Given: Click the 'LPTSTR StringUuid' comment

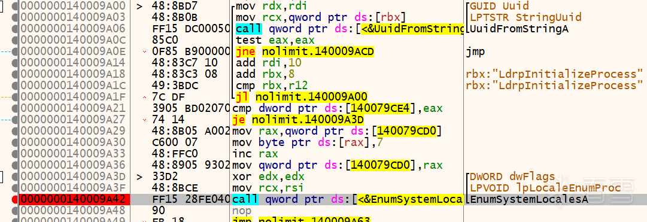Looking at the screenshot, I should coord(526,17).
